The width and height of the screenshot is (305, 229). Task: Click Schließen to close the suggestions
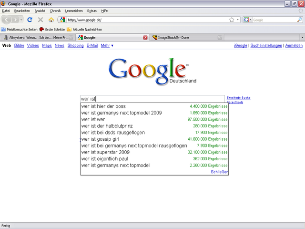click(x=219, y=172)
